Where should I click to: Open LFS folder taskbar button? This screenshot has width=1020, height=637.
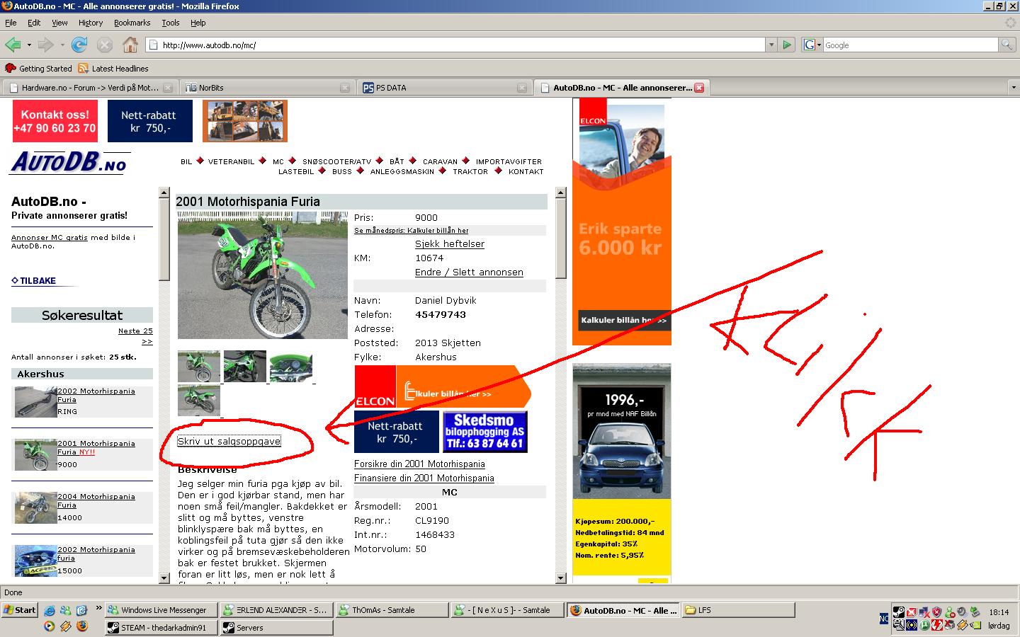[739, 610]
